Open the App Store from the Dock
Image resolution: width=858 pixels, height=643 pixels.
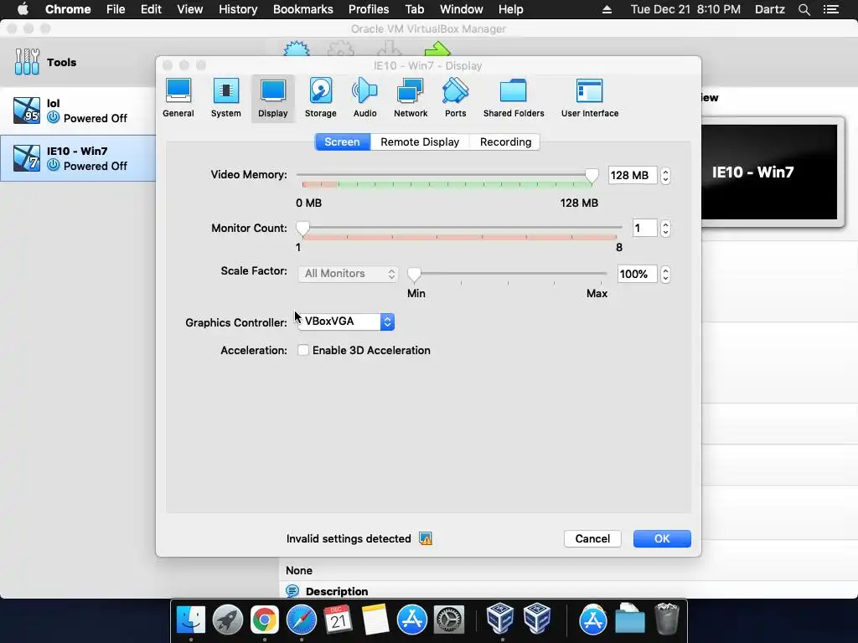(412, 620)
